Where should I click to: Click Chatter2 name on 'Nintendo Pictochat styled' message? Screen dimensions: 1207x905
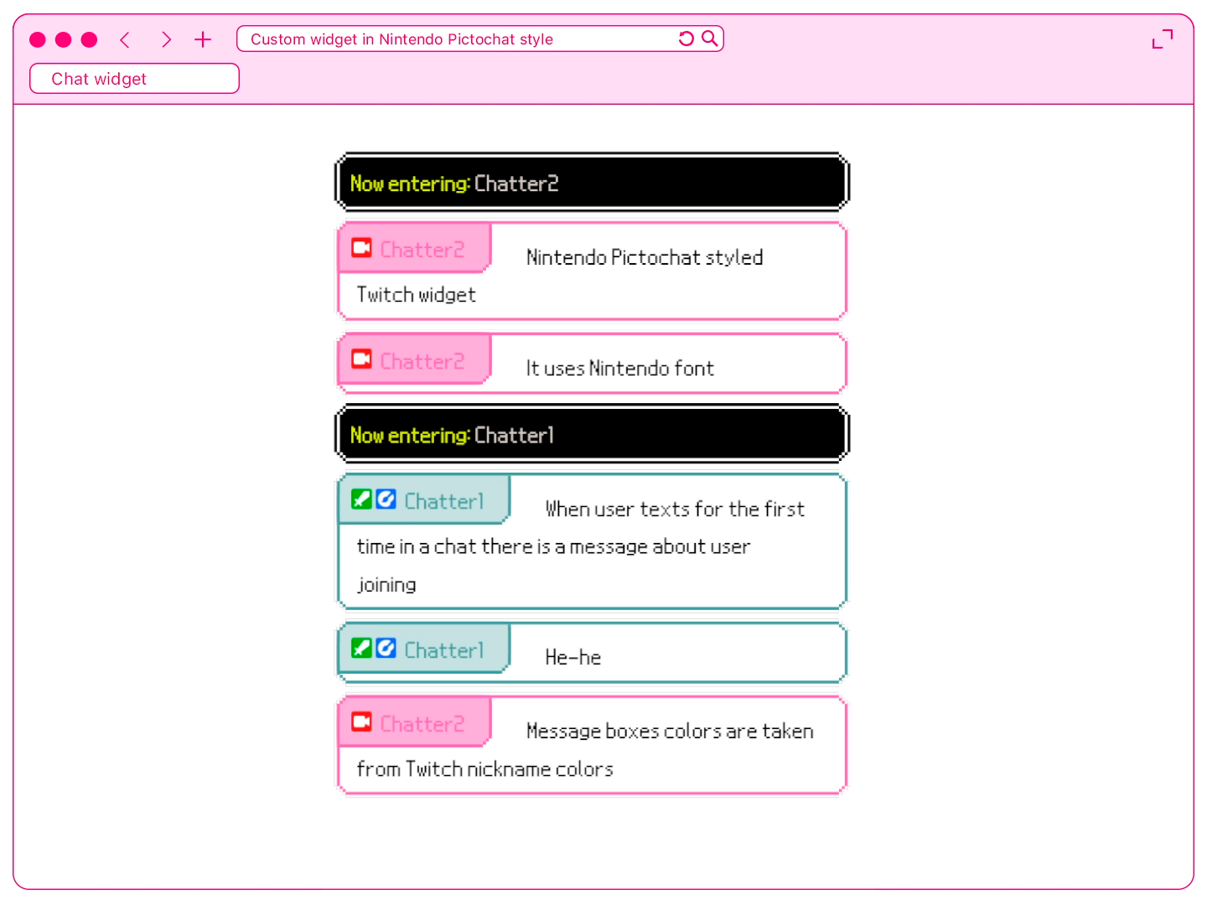(x=422, y=250)
